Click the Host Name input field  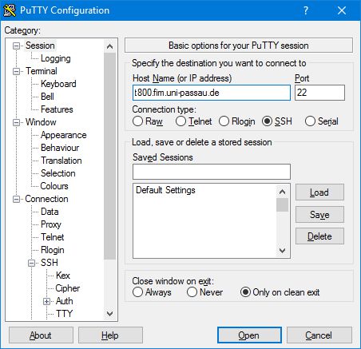[x=212, y=93]
